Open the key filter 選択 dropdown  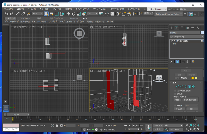coord(173,125)
